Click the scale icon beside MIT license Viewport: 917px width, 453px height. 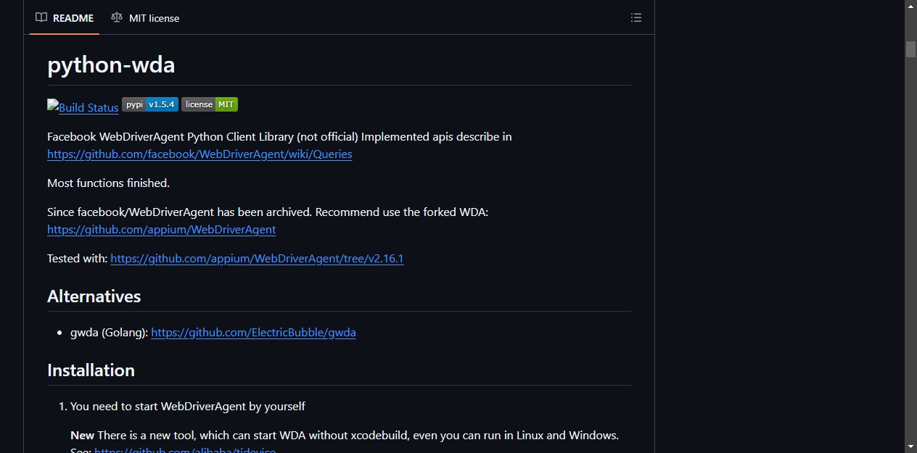click(x=117, y=18)
